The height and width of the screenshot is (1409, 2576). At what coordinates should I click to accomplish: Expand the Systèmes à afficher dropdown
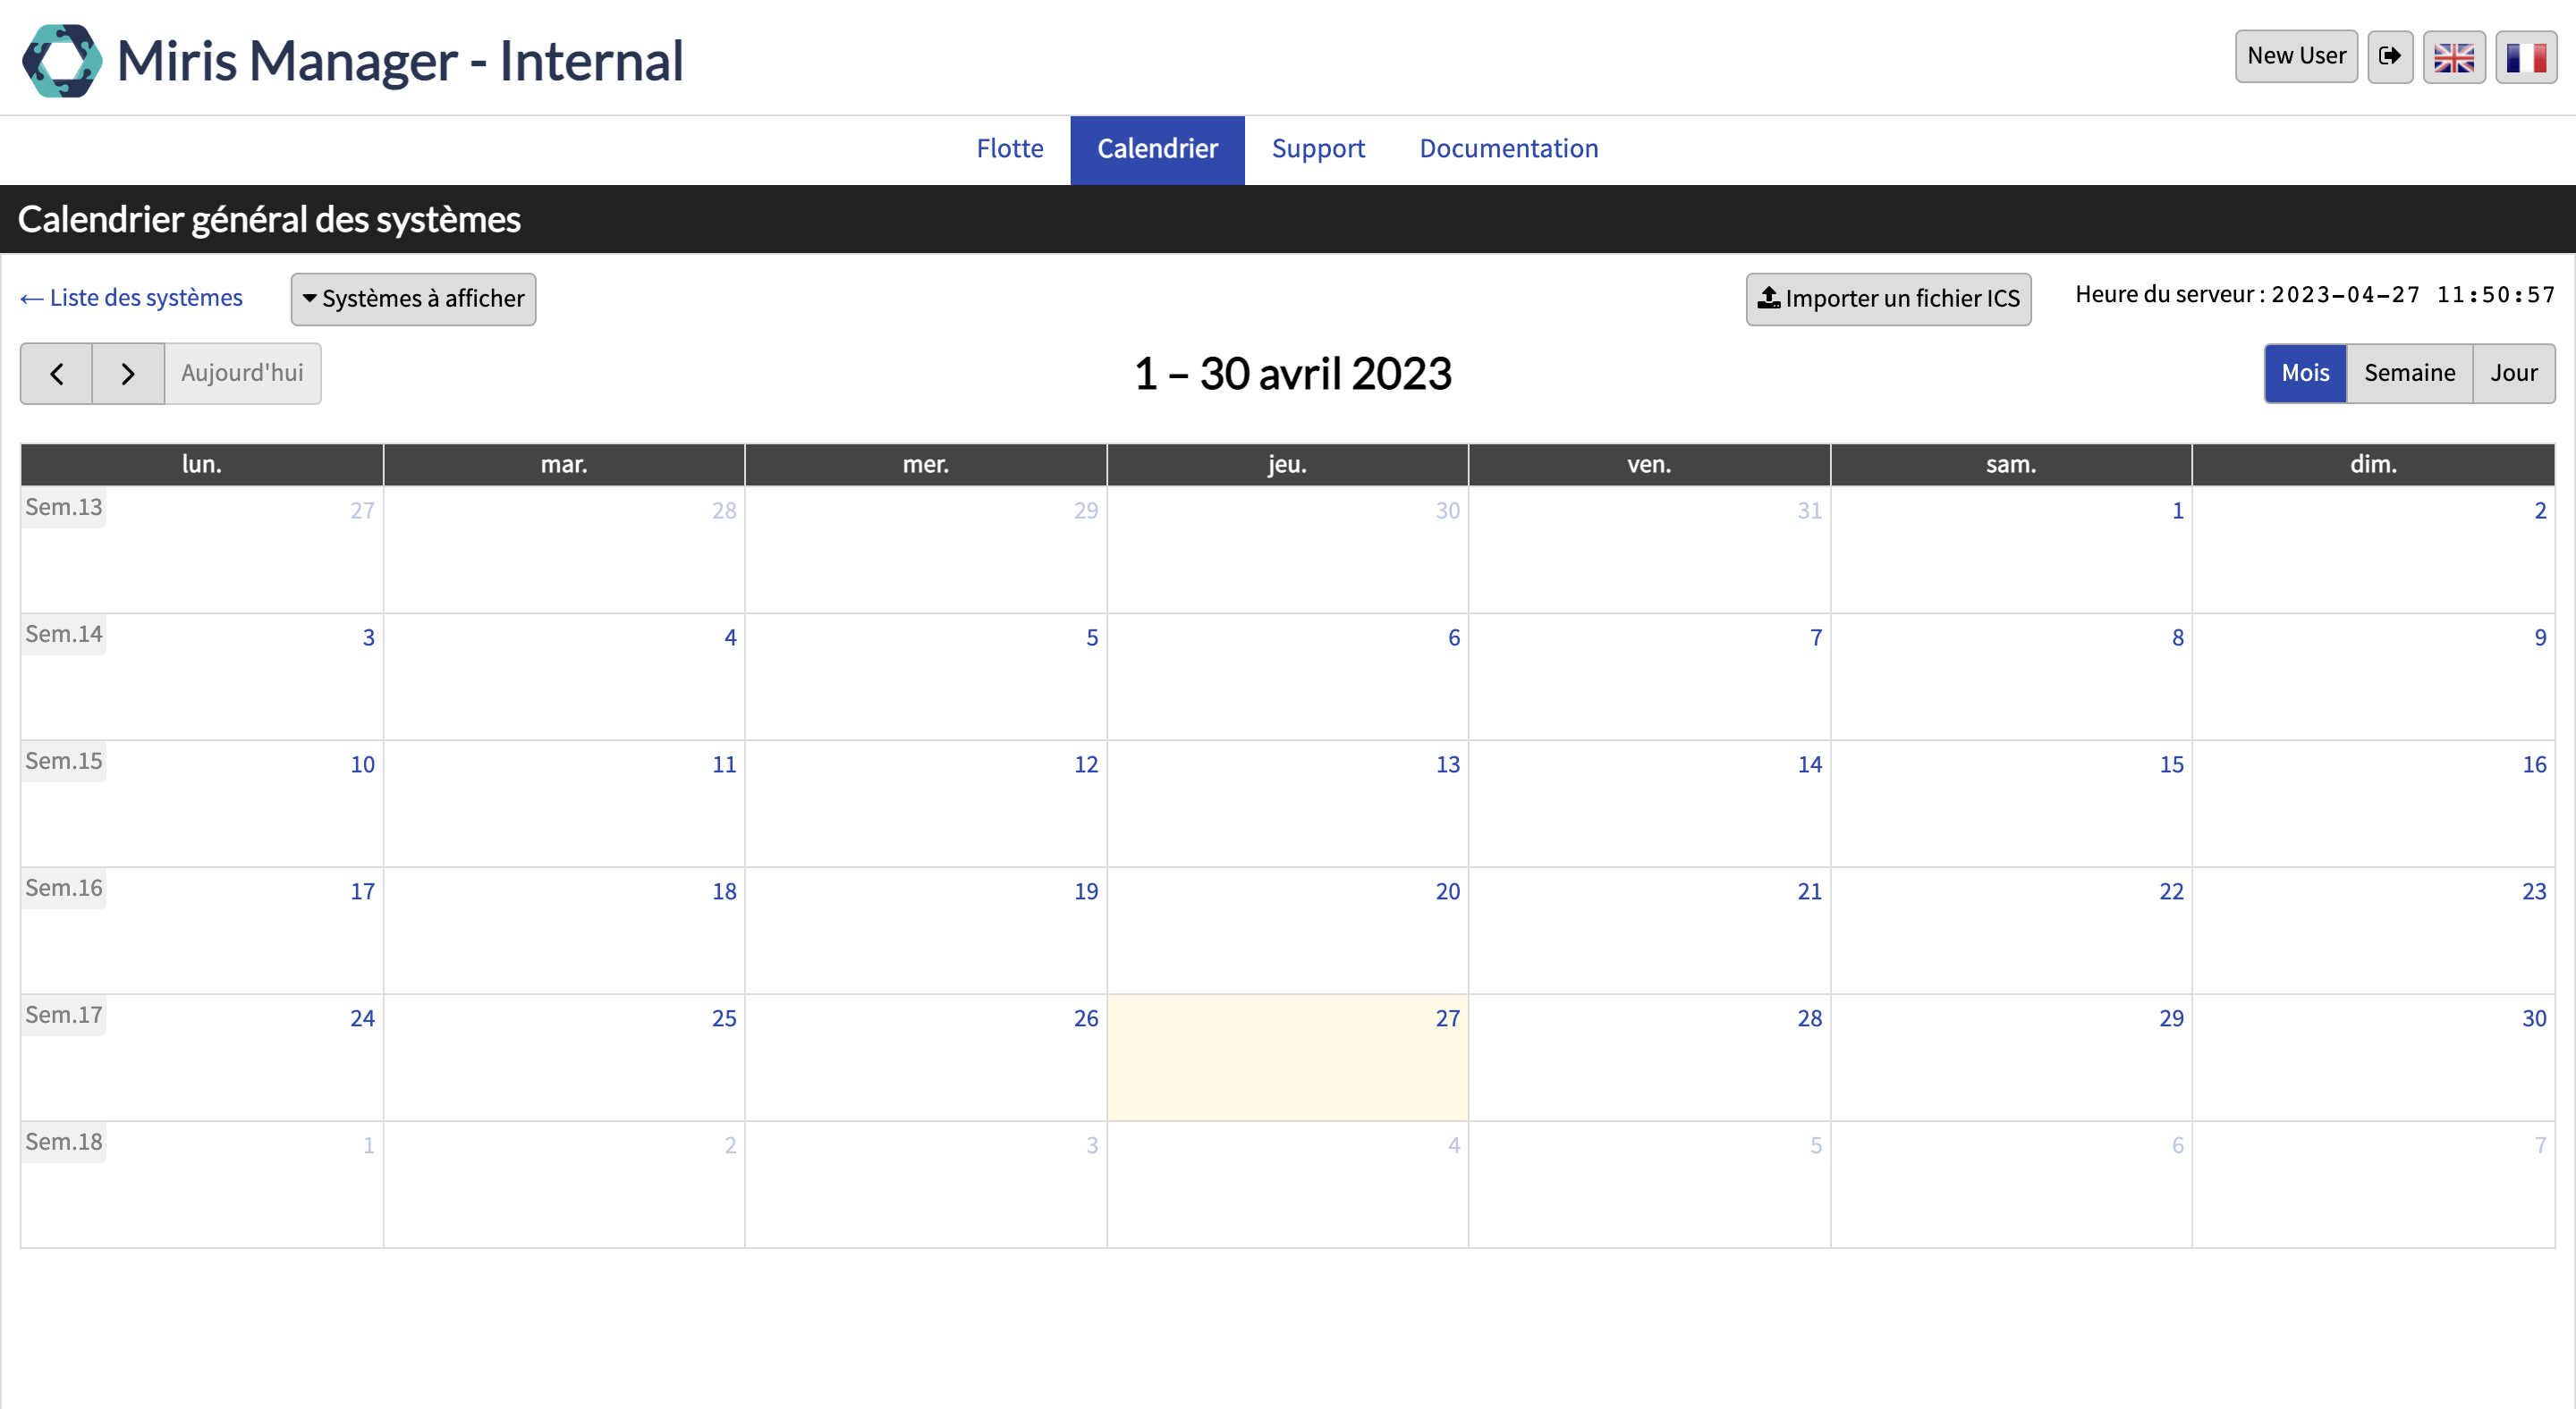[x=413, y=299]
